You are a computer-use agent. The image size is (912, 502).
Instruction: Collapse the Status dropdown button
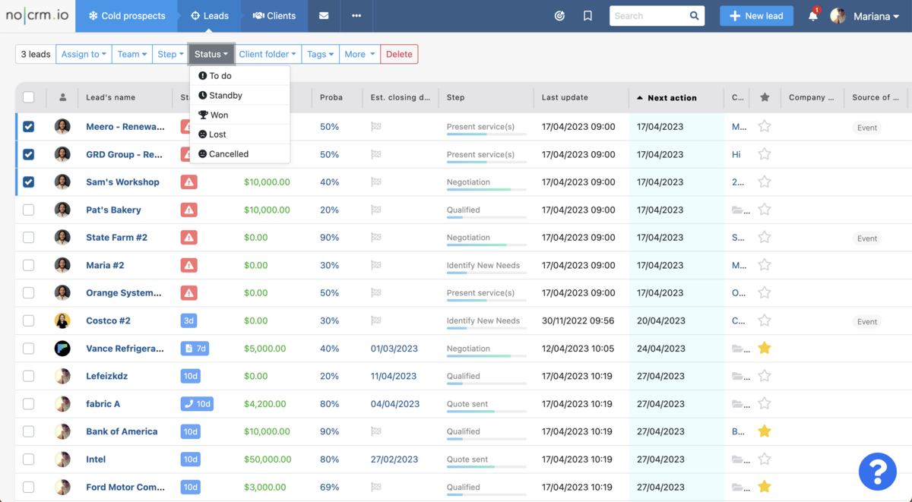211,54
